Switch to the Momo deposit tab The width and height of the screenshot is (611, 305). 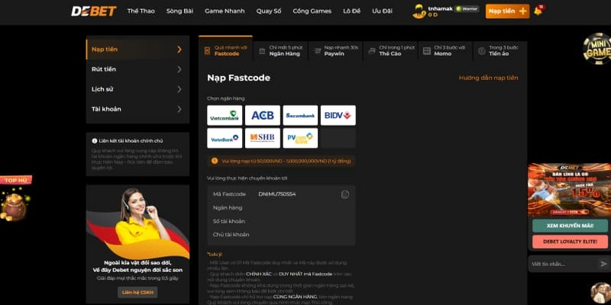tap(445, 50)
